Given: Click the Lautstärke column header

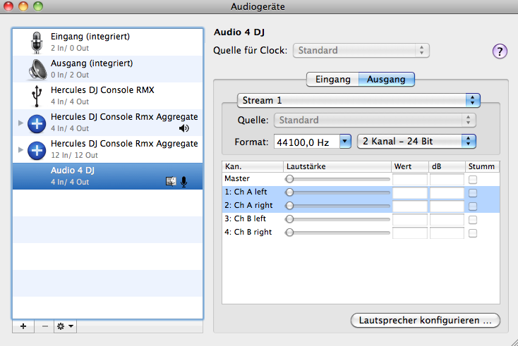Looking at the screenshot, I should pyautogui.click(x=337, y=166).
